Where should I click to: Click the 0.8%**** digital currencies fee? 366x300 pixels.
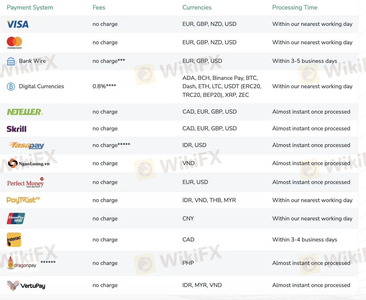(104, 86)
